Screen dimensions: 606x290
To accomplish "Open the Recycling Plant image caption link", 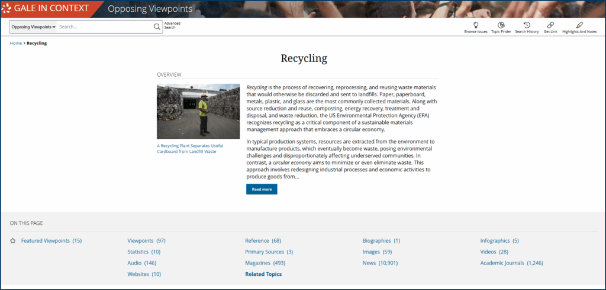I will click(x=190, y=148).
